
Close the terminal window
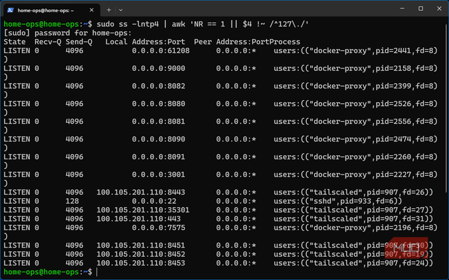[x=439, y=9]
